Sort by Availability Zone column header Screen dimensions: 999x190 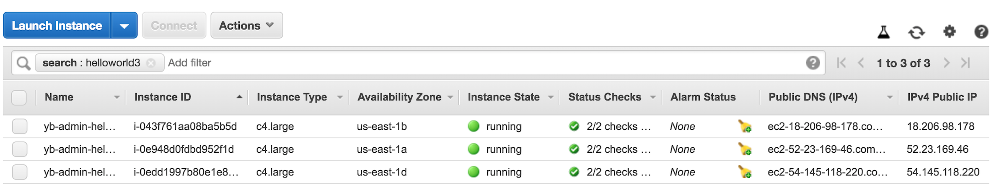pos(399,97)
